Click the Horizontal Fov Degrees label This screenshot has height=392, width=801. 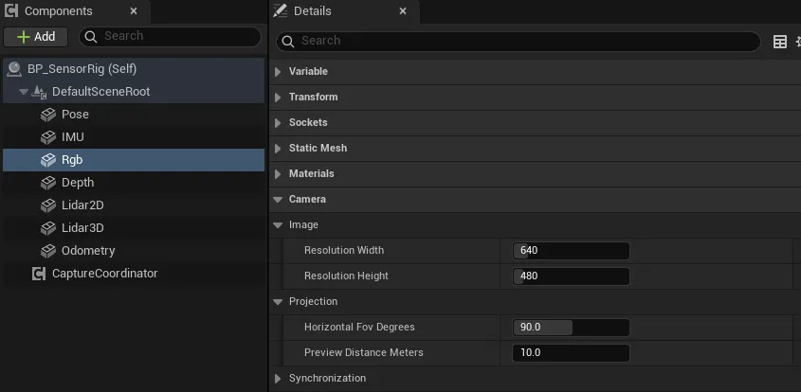(x=359, y=327)
